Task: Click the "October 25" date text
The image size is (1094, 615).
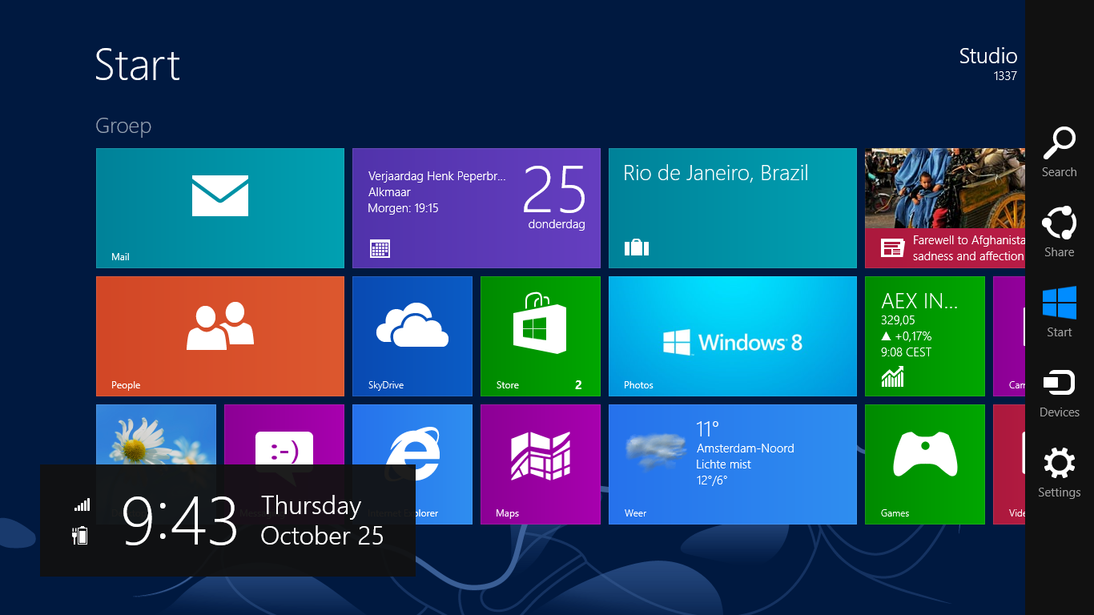Action: tap(323, 535)
